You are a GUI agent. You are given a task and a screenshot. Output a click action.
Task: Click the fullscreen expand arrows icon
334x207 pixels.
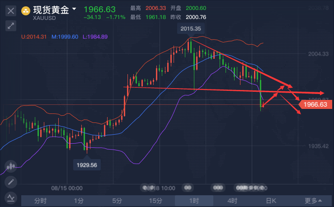11,26
